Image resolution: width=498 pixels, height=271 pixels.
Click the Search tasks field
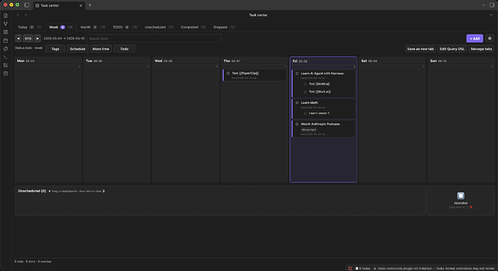point(154,38)
